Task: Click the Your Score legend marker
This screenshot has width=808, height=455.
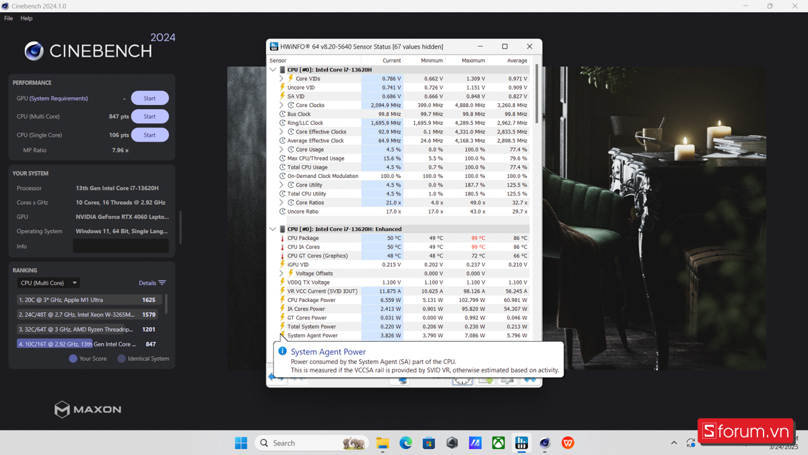Action: point(73,359)
